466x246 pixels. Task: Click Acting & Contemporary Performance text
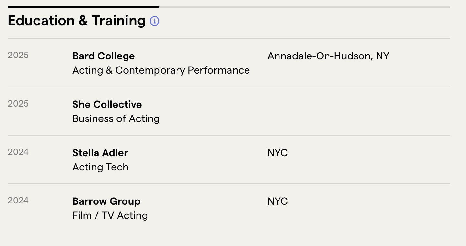tap(161, 70)
